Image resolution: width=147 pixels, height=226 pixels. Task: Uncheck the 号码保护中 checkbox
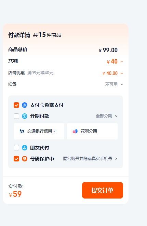[16, 159]
